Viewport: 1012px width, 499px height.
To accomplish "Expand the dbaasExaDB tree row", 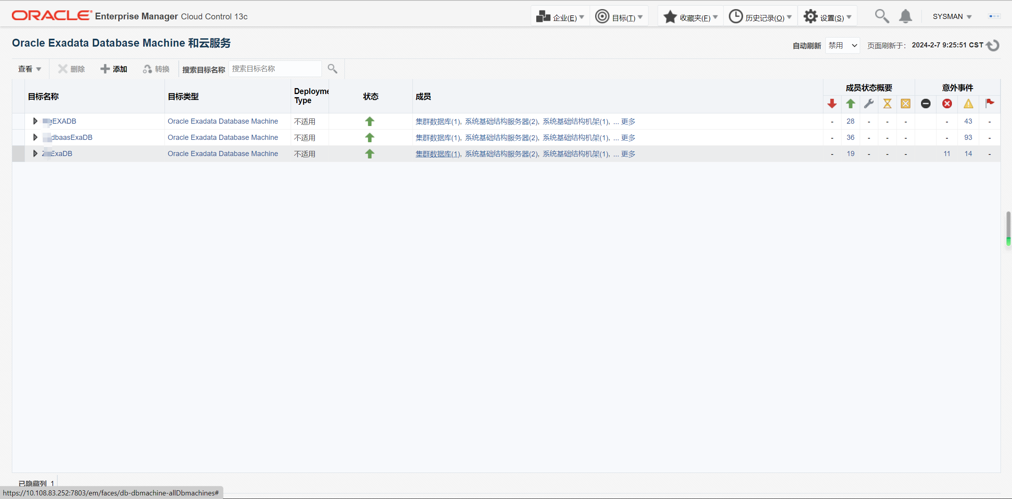I will (35, 137).
